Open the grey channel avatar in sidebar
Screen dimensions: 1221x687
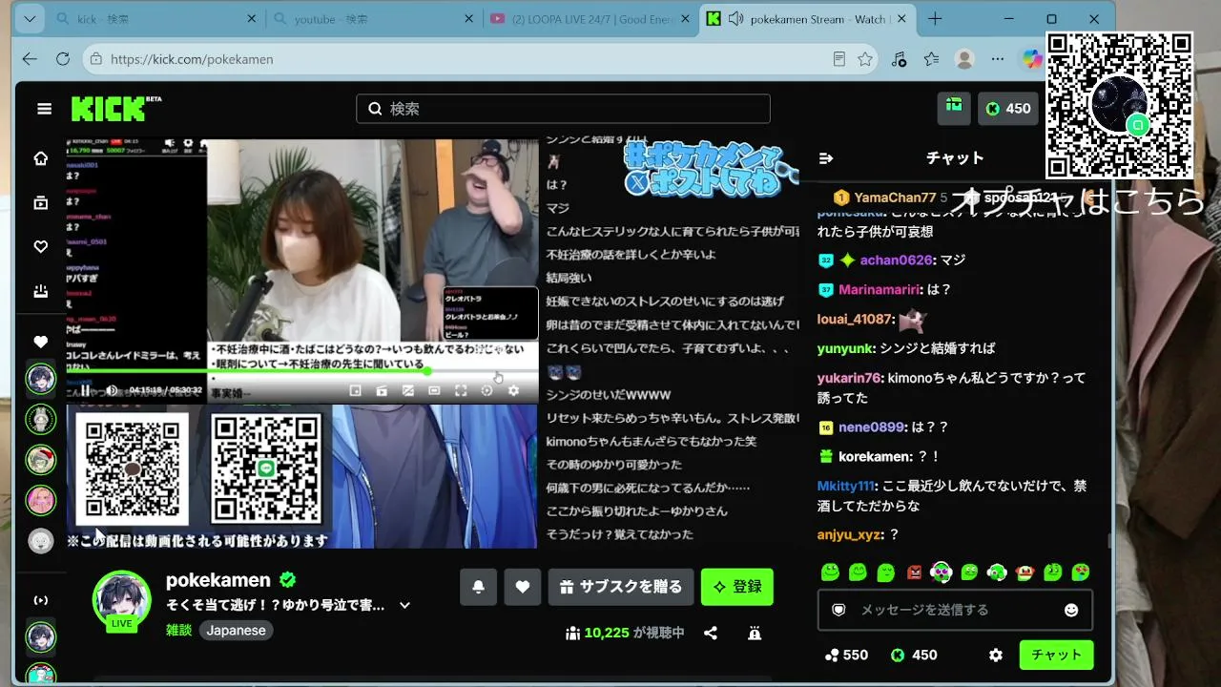41,541
